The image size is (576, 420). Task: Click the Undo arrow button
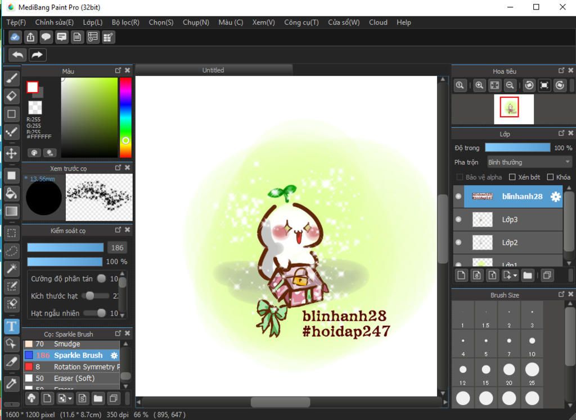tap(17, 55)
